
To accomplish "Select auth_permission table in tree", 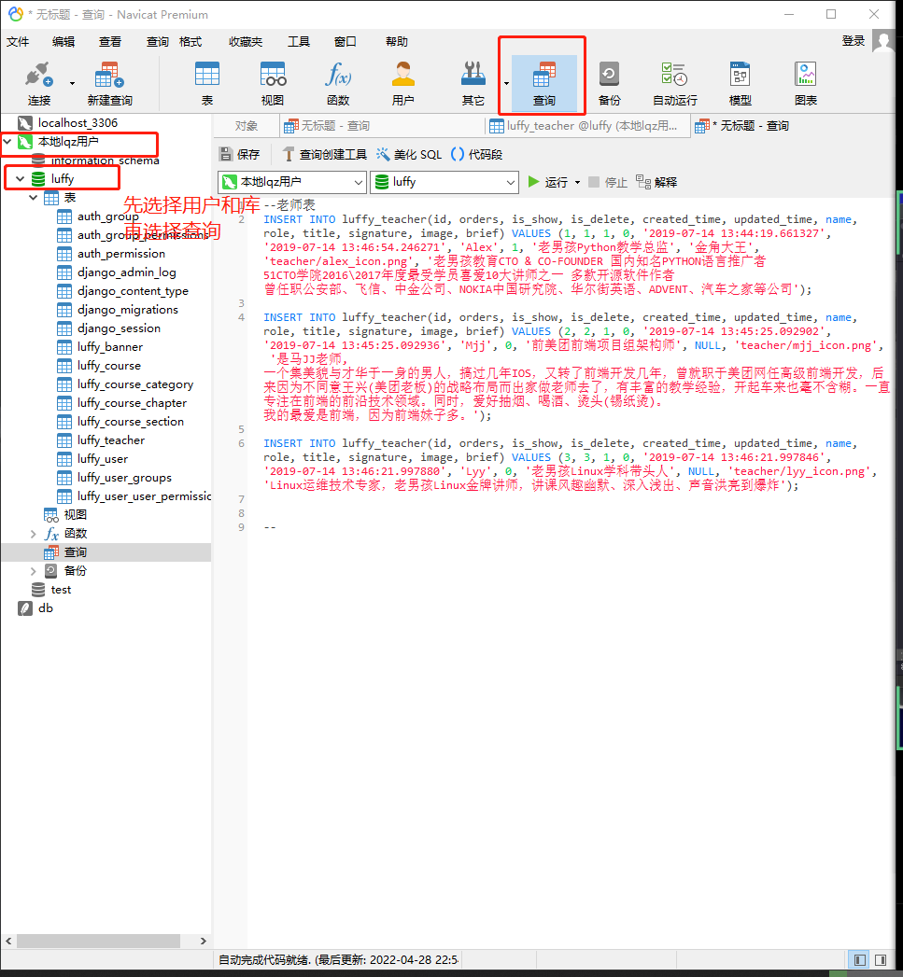I will pyautogui.click(x=121, y=254).
